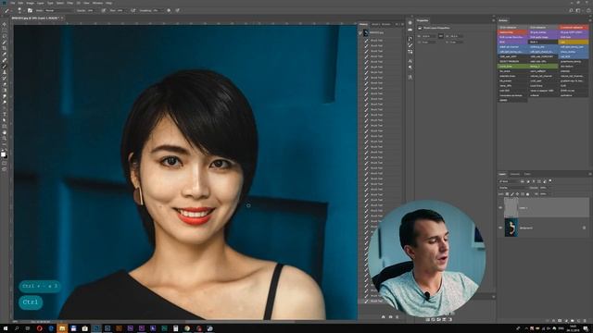Create a new layer

[578, 321]
